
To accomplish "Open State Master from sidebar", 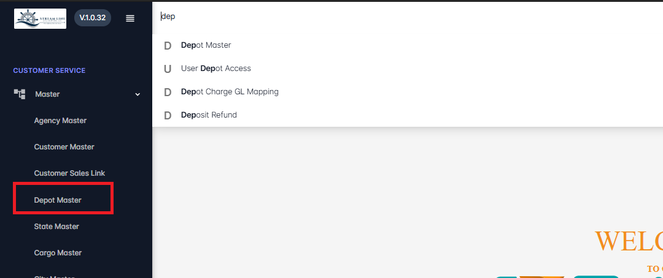I will pyautogui.click(x=56, y=227).
